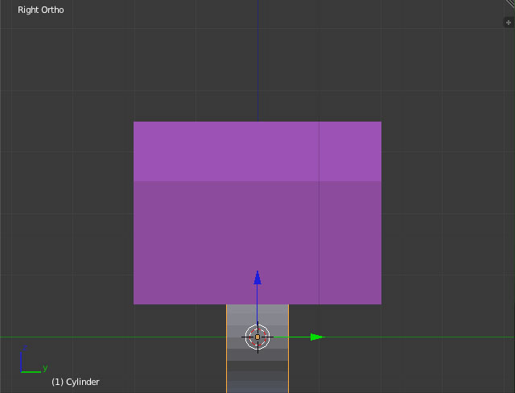This screenshot has height=393, width=515.
Task: Click the axis orientation widget
Action: [x=31, y=363]
